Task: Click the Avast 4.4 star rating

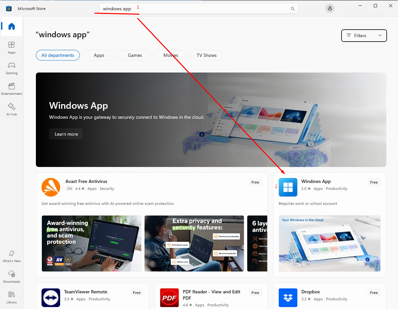Action: pos(80,189)
